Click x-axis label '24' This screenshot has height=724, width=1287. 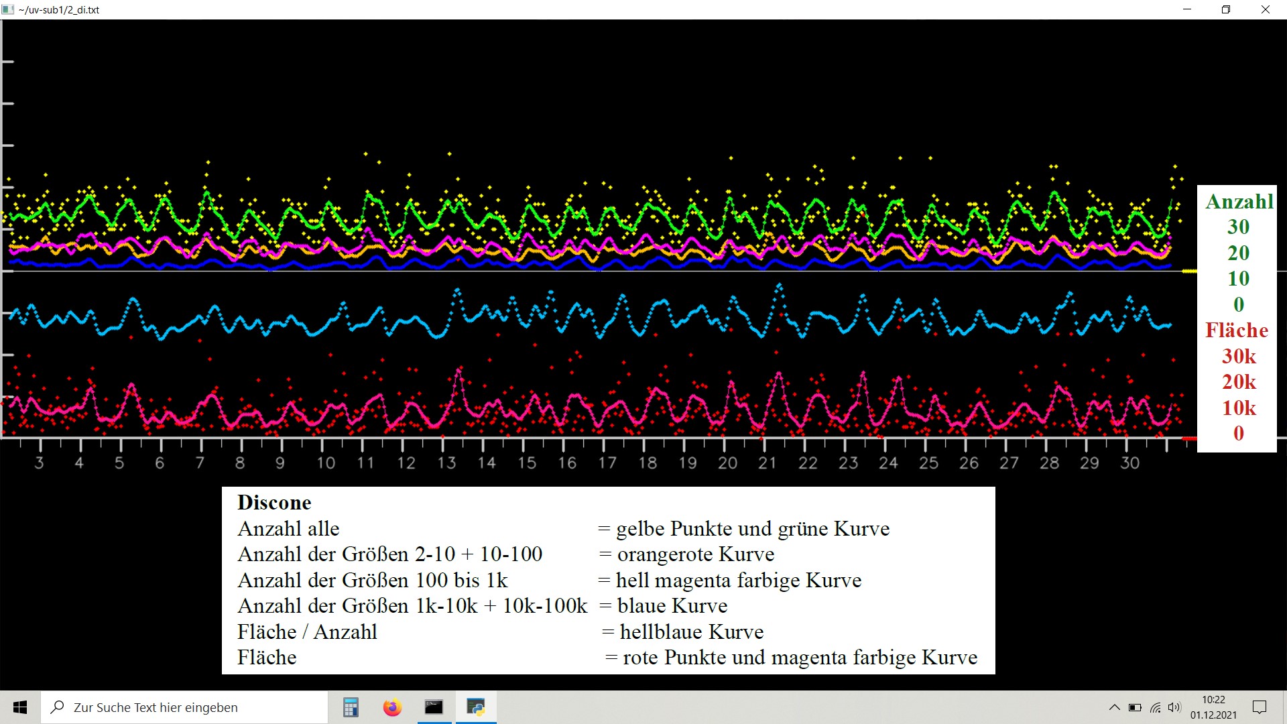click(889, 463)
